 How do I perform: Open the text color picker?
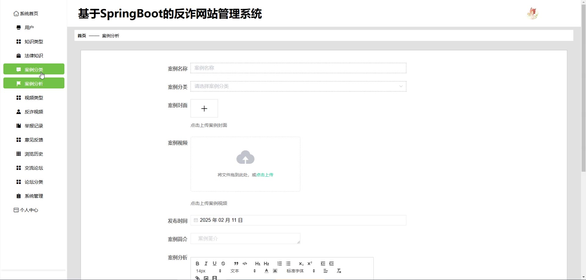coord(266,271)
